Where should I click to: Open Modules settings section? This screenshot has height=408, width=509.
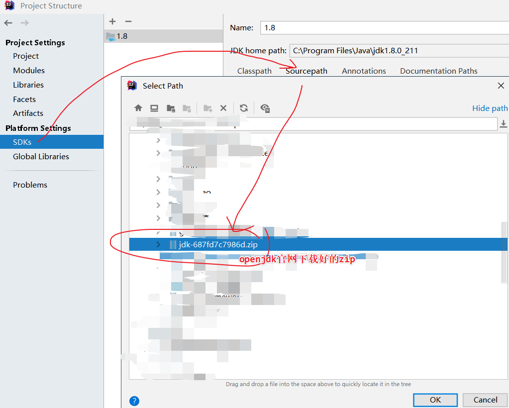tap(28, 71)
